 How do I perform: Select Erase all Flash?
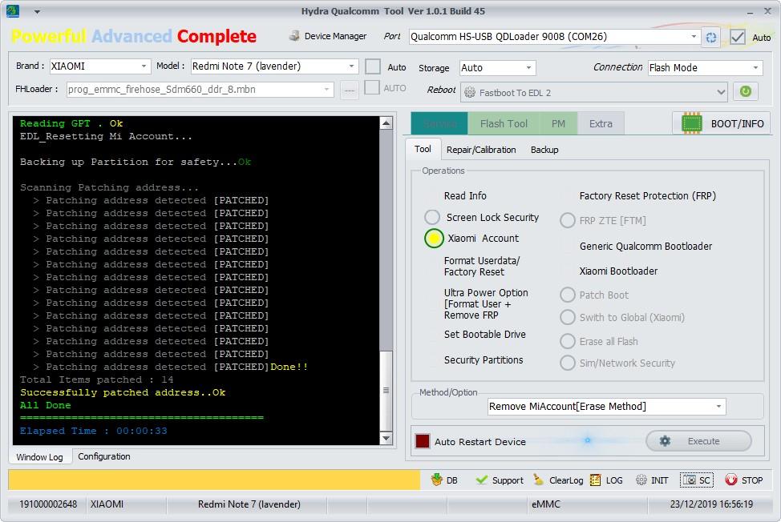coord(568,341)
